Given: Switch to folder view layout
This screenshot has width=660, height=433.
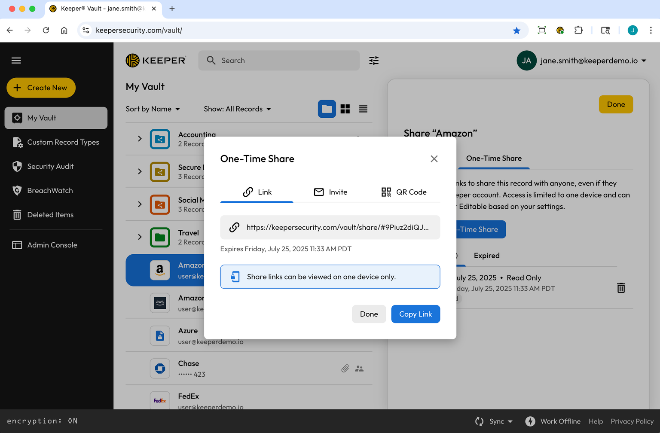Looking at the screenshot, I should [x=327, y=109].
